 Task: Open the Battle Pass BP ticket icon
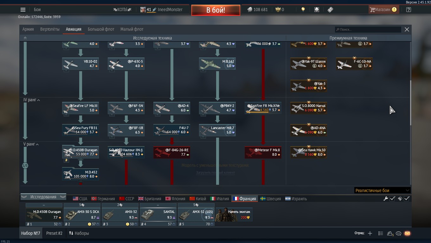click(330, 9)
